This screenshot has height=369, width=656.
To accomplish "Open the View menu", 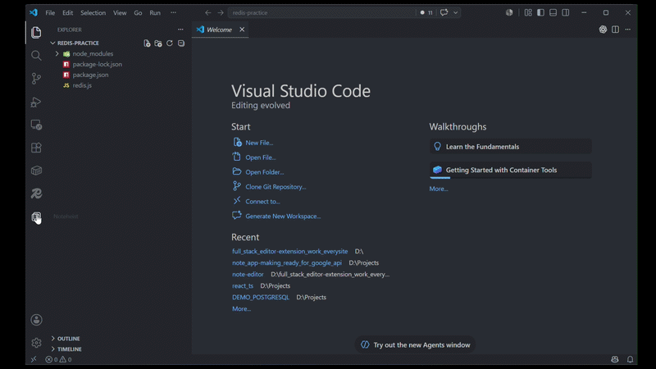I will pyautogui.click(x=120, y=12).
